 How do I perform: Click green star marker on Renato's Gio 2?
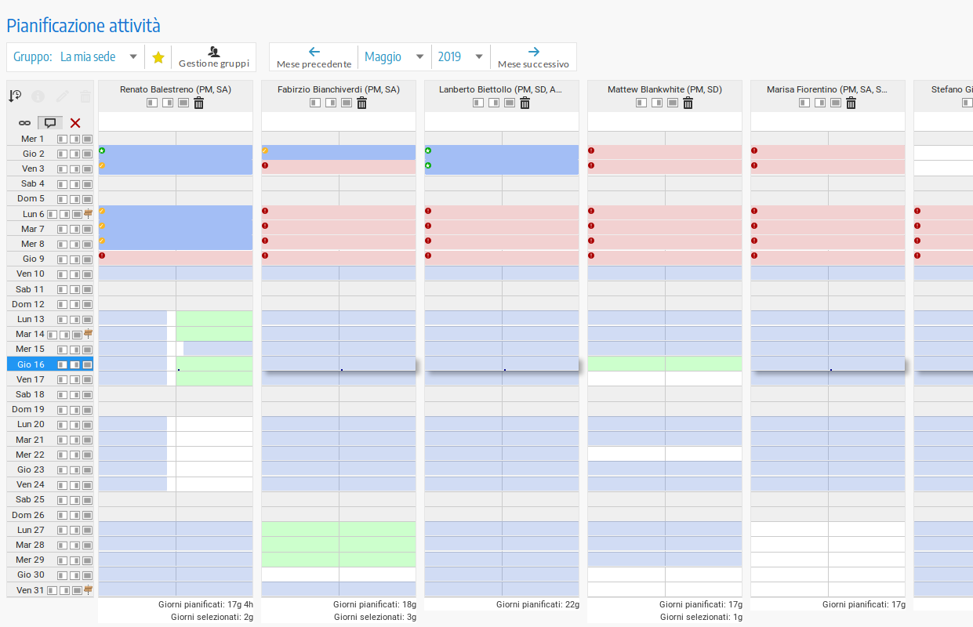(102, 150)
